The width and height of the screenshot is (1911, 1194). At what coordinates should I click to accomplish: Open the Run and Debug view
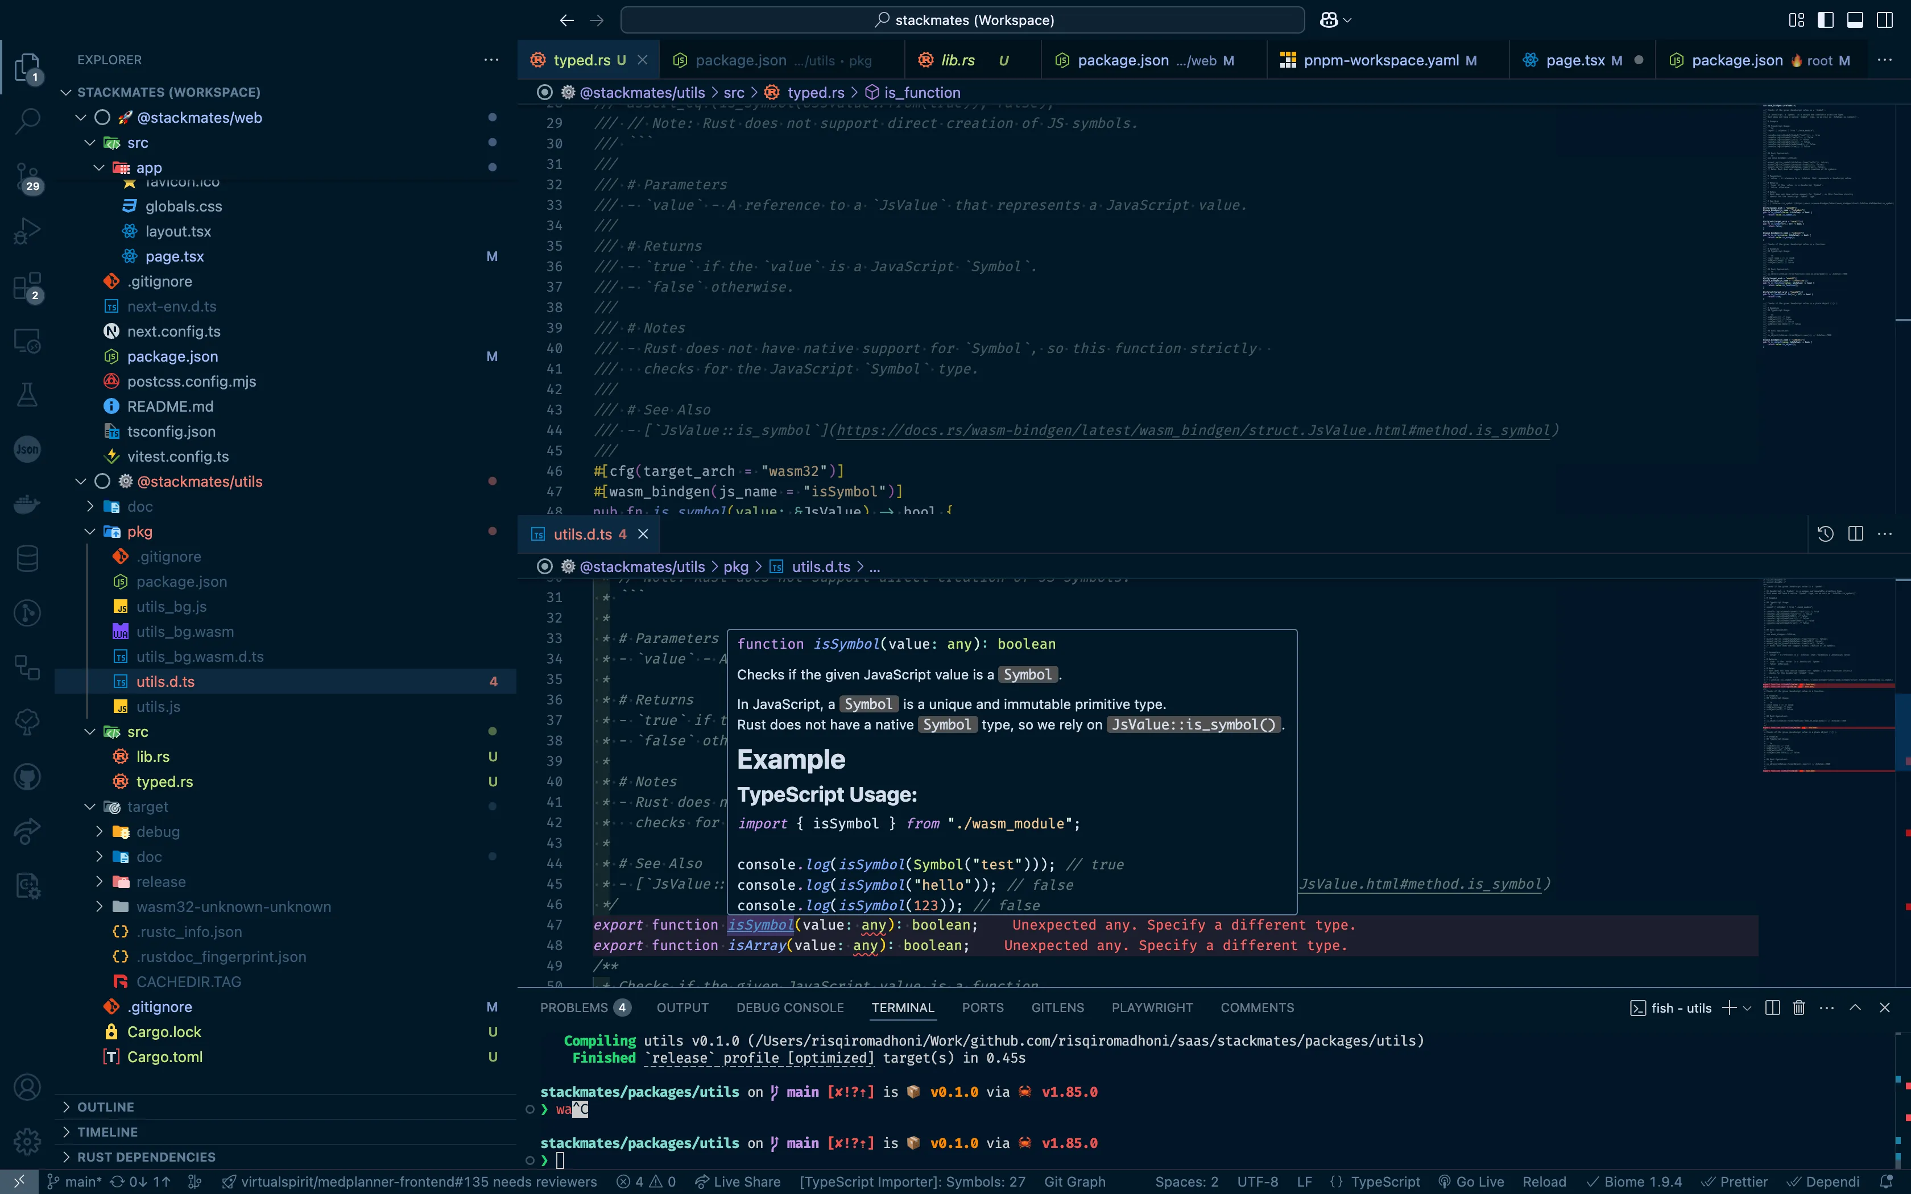pos(28,230)
